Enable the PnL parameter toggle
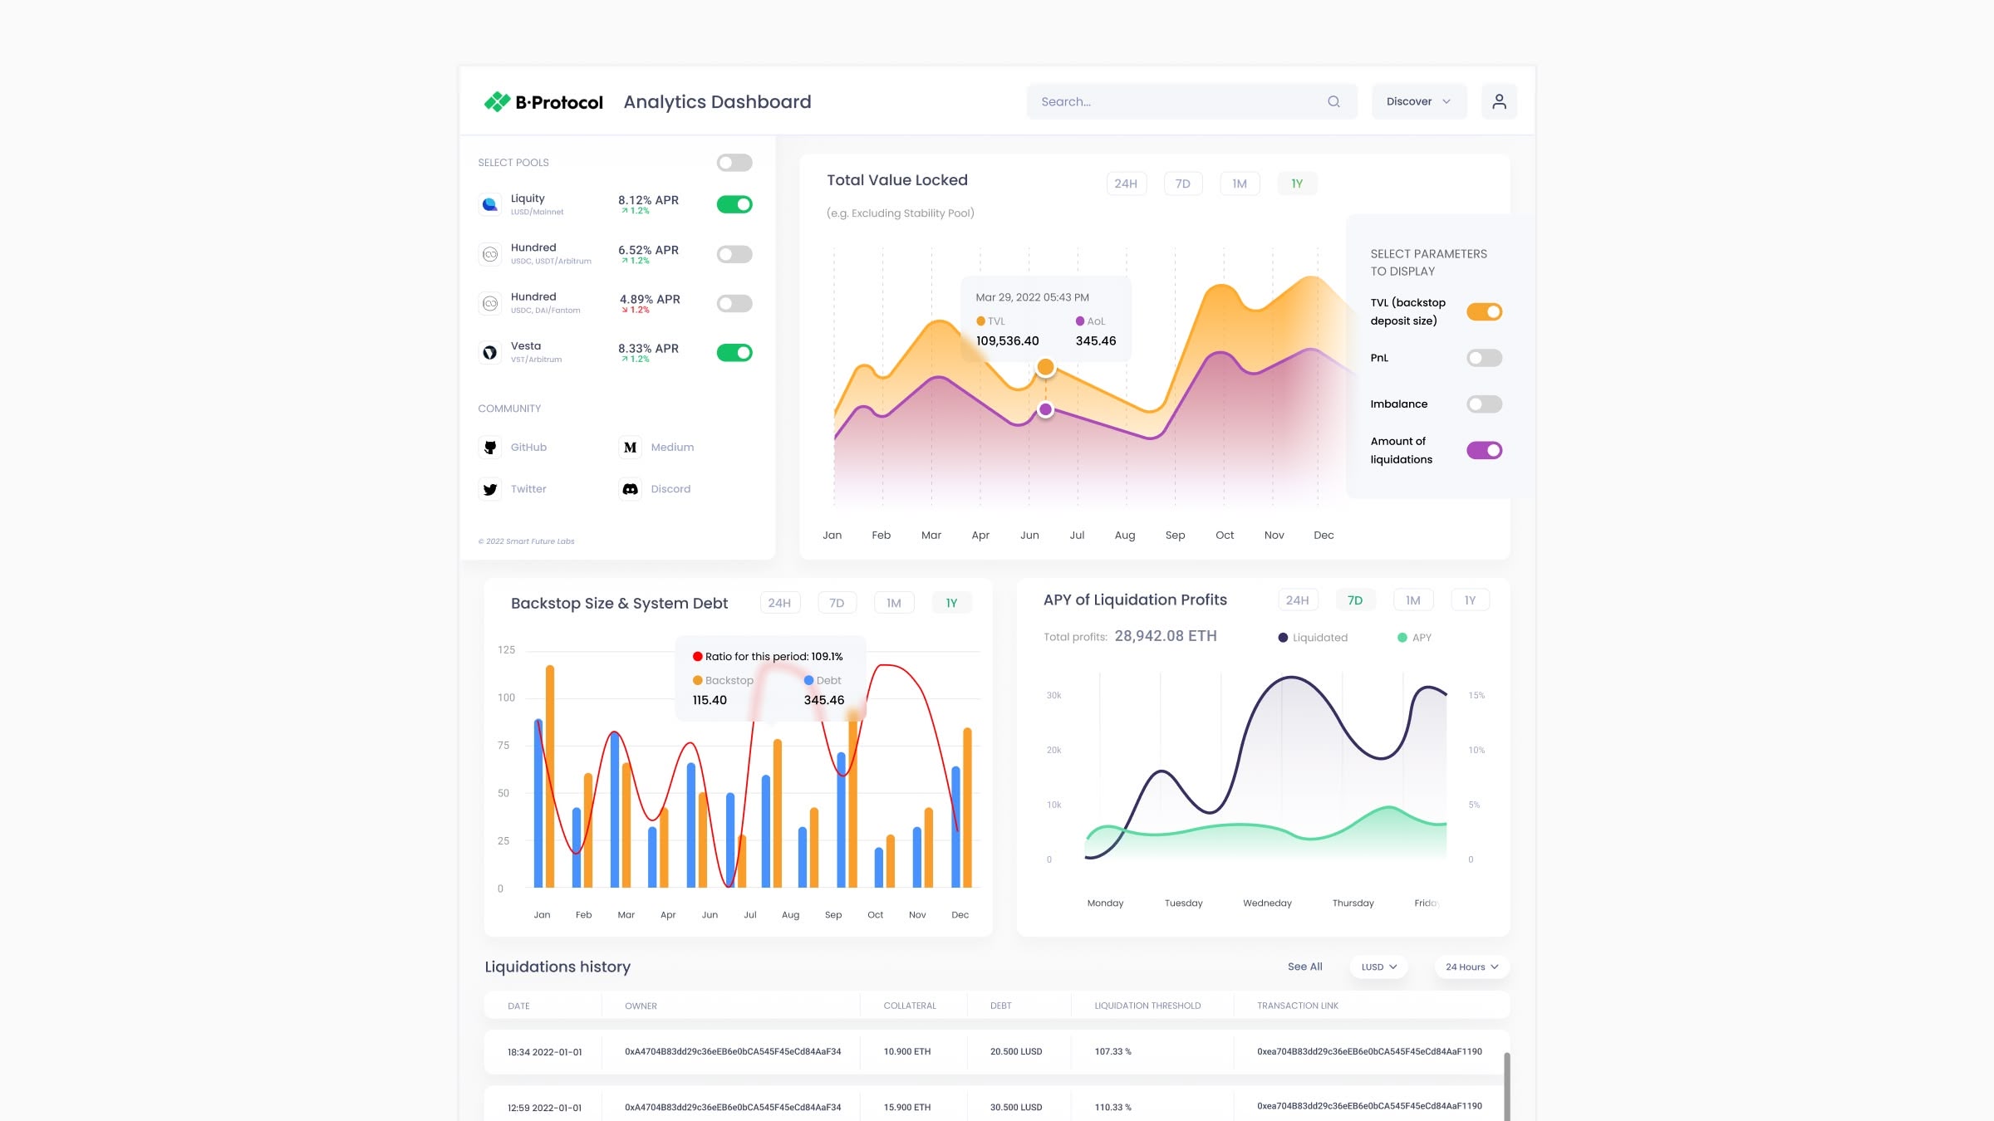 [x=1485, y=358]
